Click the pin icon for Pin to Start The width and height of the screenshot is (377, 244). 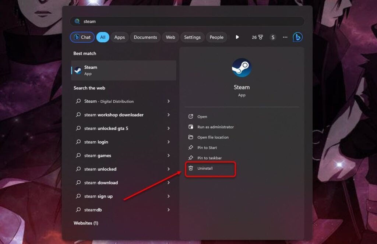click(191, 147)
